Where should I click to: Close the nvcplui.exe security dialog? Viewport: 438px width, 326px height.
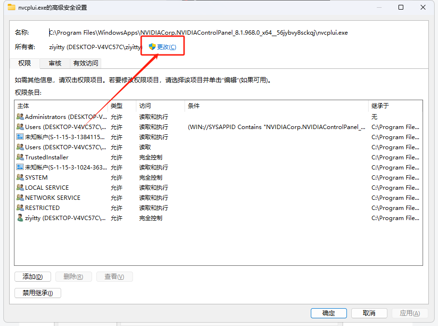423,7
